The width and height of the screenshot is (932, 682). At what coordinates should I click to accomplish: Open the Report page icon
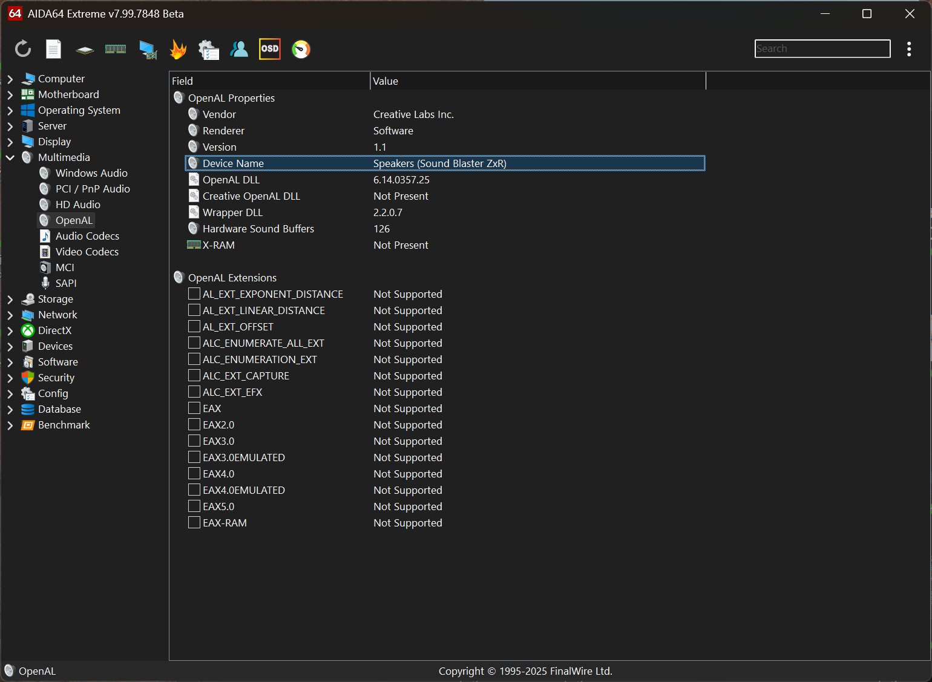coord(54,49)
